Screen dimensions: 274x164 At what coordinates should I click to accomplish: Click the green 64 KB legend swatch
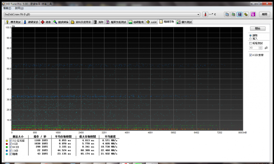[7, 147]
